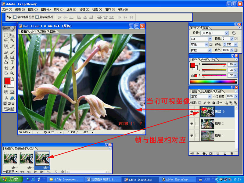Viewport: 244px width, 183px height.
Task: Select the Type tool
Action: (12, 62)
